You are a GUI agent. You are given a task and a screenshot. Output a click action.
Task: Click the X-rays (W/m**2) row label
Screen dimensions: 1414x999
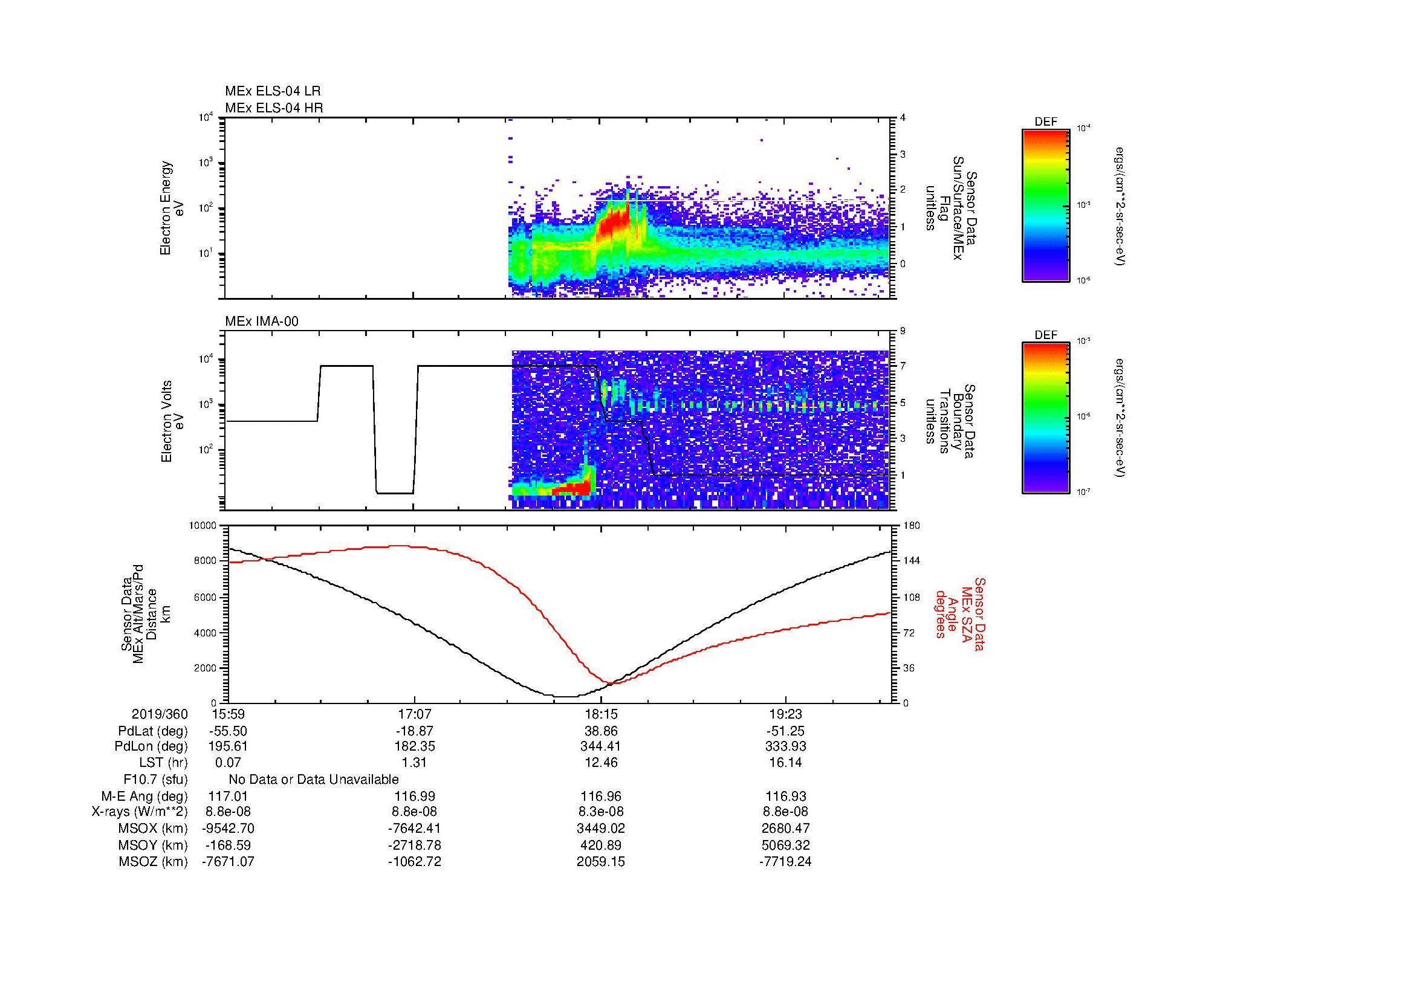140,812
